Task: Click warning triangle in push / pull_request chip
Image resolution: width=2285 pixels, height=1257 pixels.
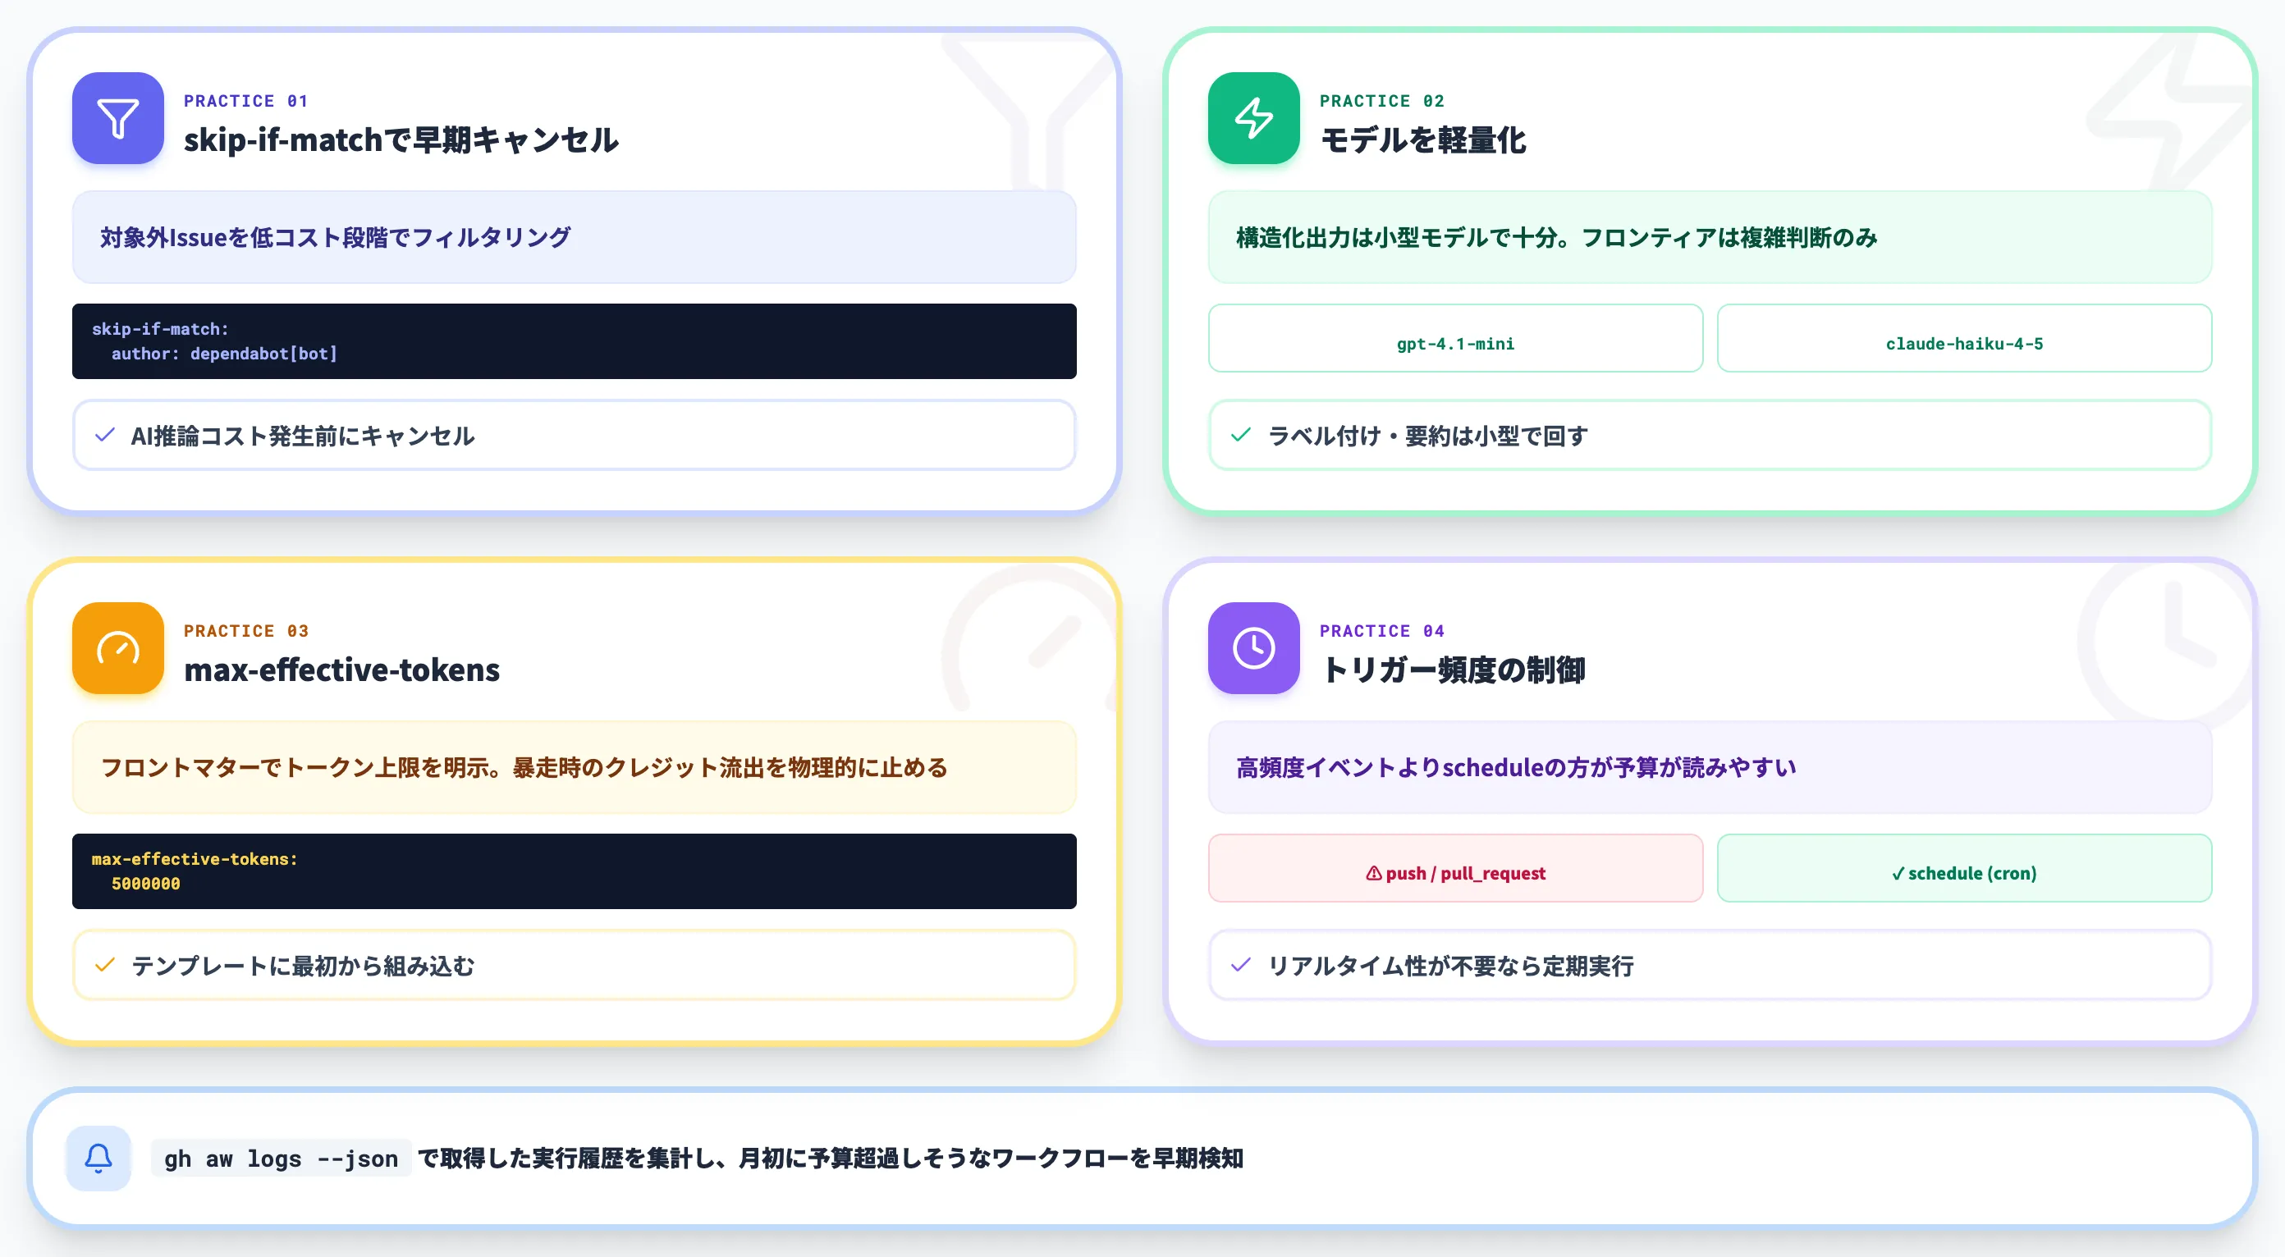Action: click(x=1373, y=873)
